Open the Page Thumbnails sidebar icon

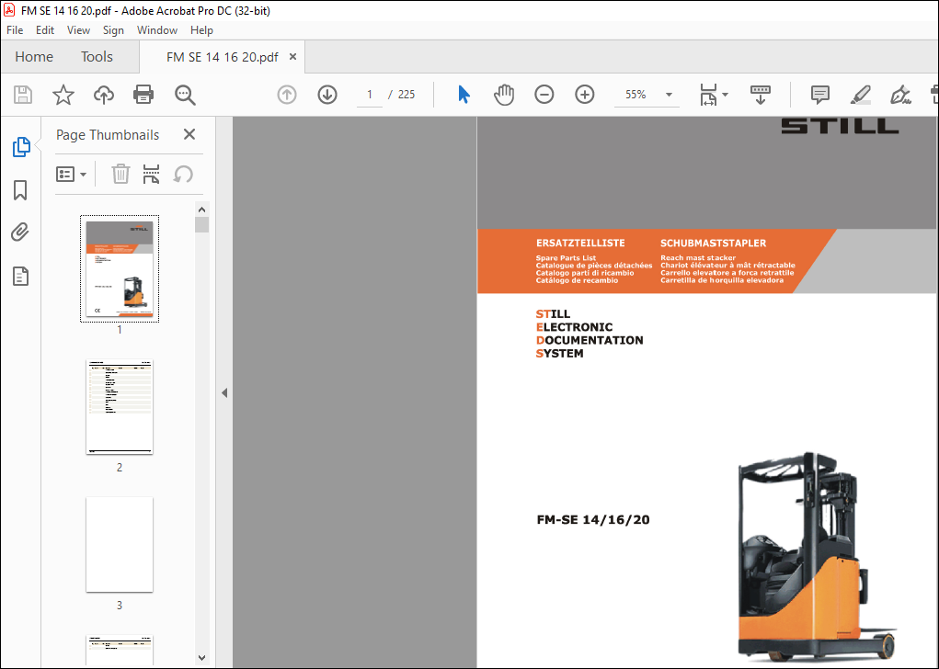point(21,147)
